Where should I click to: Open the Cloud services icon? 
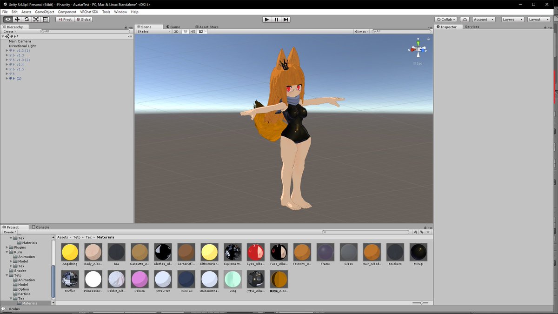(x=465, y=20)
